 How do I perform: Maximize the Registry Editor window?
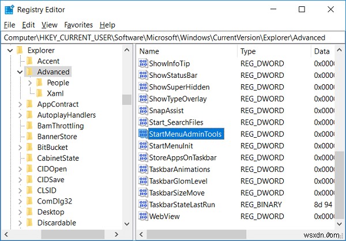pos(302,9)
